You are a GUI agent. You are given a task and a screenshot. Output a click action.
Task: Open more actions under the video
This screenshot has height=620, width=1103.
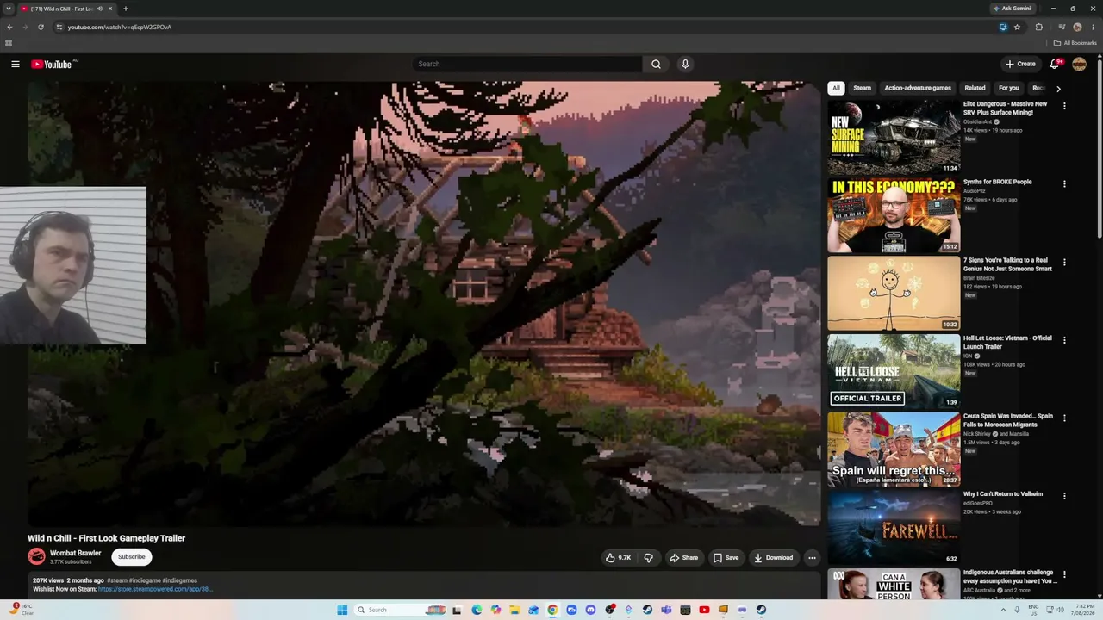812,557
